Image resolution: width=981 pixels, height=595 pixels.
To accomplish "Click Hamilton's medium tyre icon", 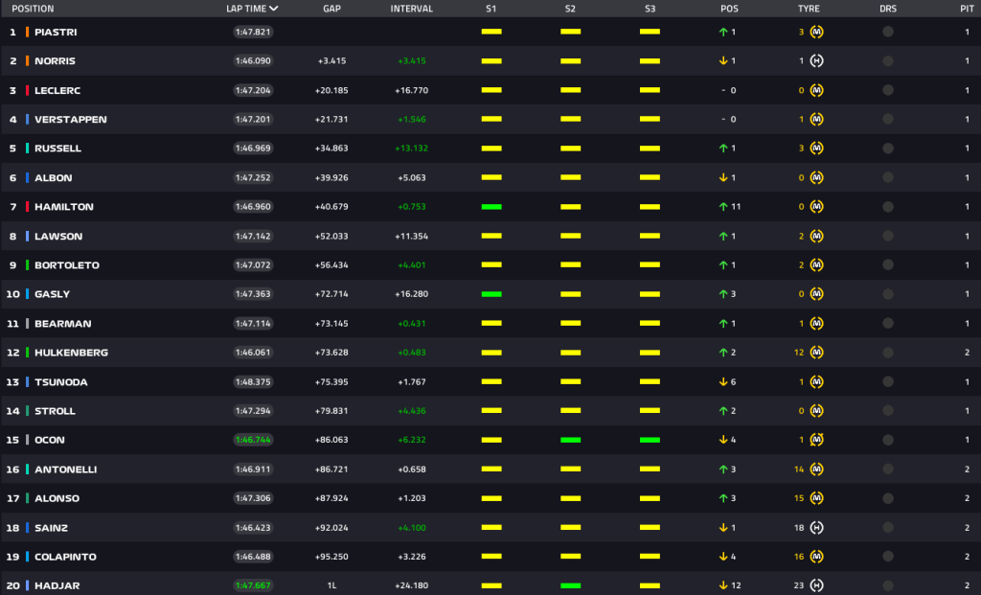I will 816,206.
